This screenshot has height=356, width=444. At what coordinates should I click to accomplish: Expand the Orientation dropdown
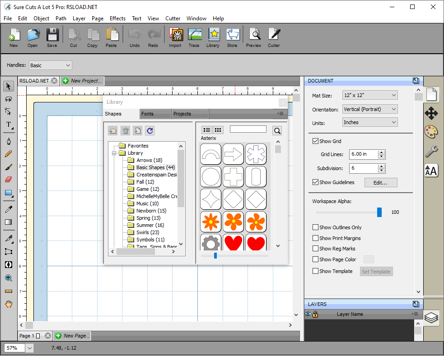click(369, 109)
